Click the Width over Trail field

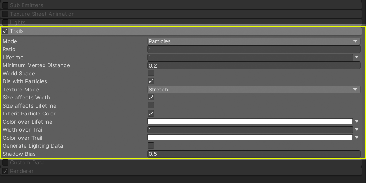250,130
